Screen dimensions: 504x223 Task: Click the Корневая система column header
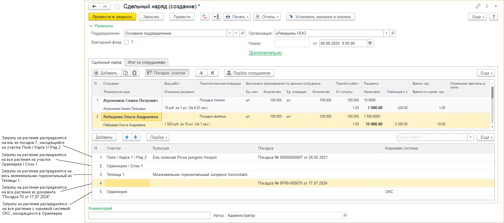click(438, 148)
